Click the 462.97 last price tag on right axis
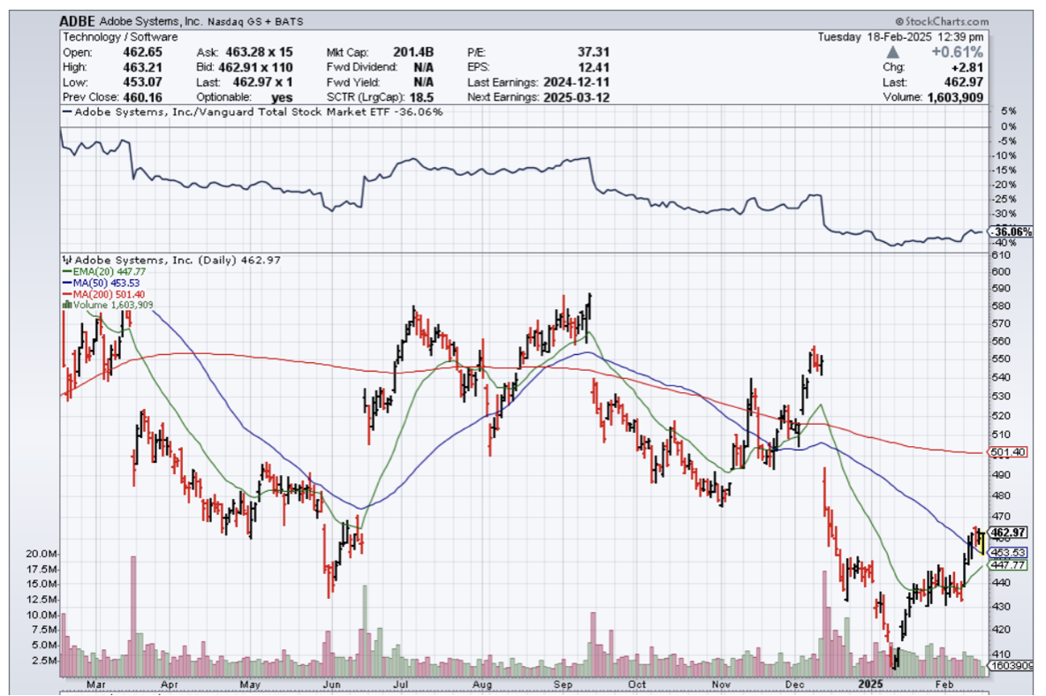 coord(1007,533)
